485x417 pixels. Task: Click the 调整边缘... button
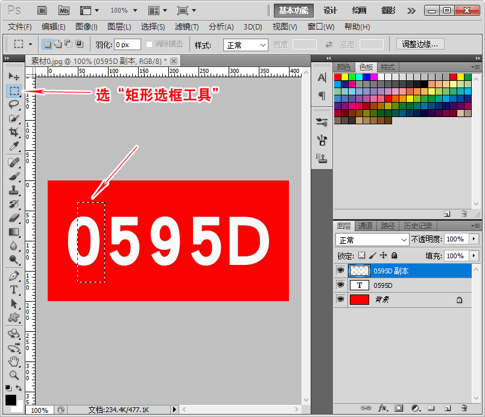click(x=420, y=44)
